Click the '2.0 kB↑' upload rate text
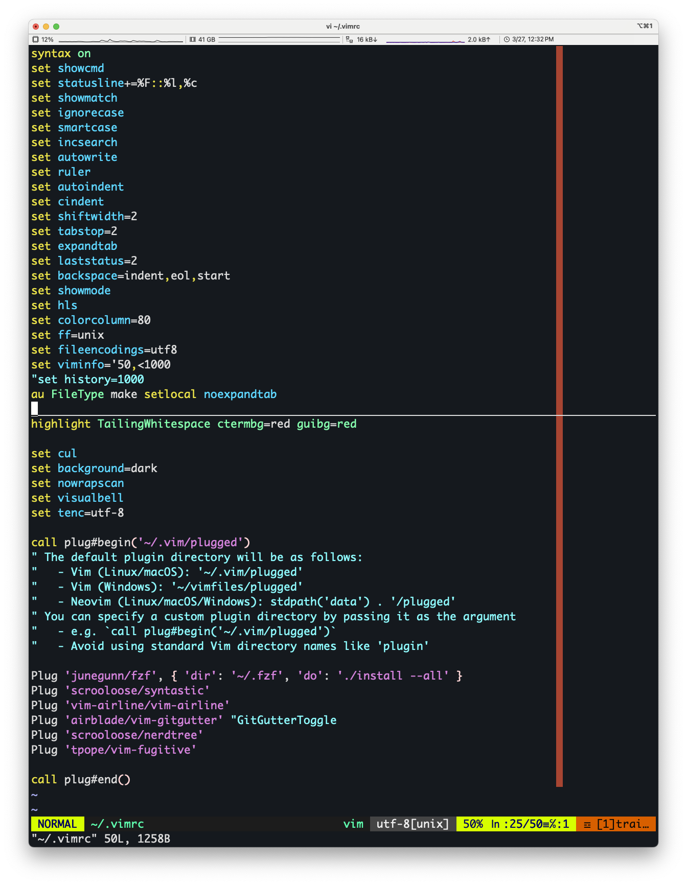The image size is (687, 885). 479,39
